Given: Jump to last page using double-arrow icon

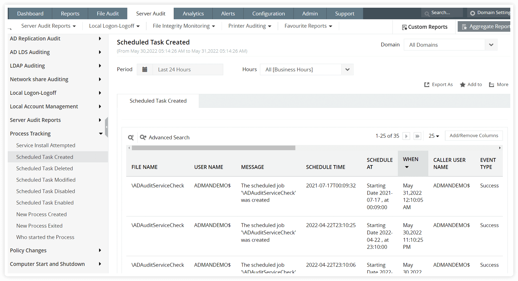Looking at the screenshot, I should coord(417,136).
